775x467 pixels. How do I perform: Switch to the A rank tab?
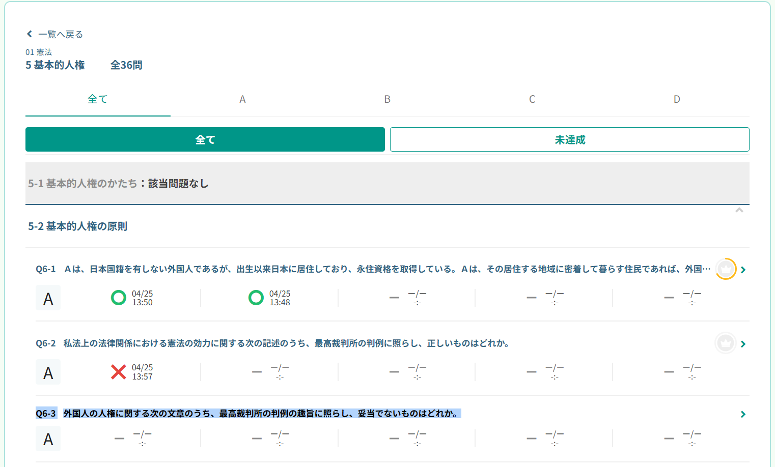click(x=242, y=100)
